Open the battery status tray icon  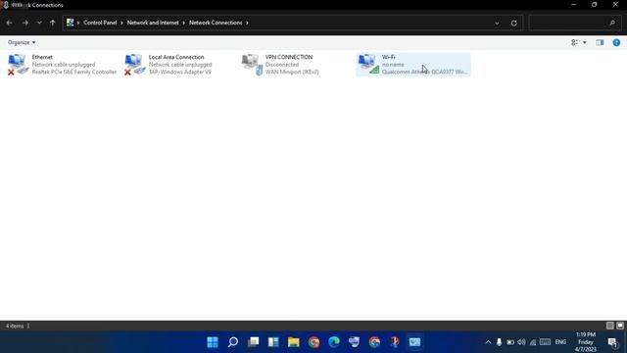tap(510, 342)
